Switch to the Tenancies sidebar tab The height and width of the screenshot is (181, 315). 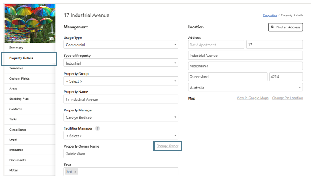tap(16, 68)
